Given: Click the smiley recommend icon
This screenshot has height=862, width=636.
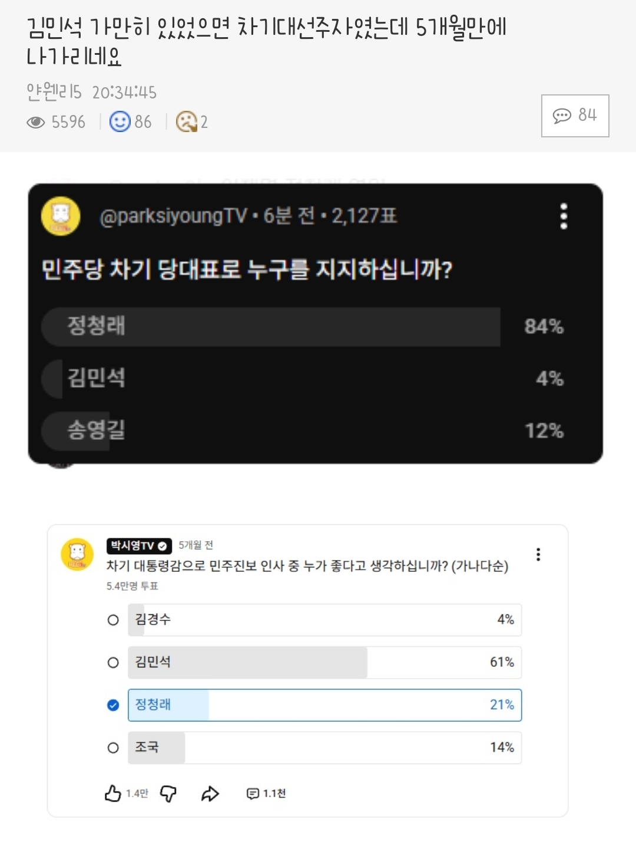Looking at the screenshot, I should point(120,121).
